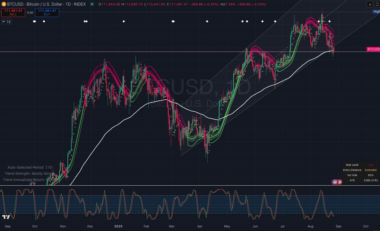Collapse the indicator legend showing 12

(x=4, y=22)
